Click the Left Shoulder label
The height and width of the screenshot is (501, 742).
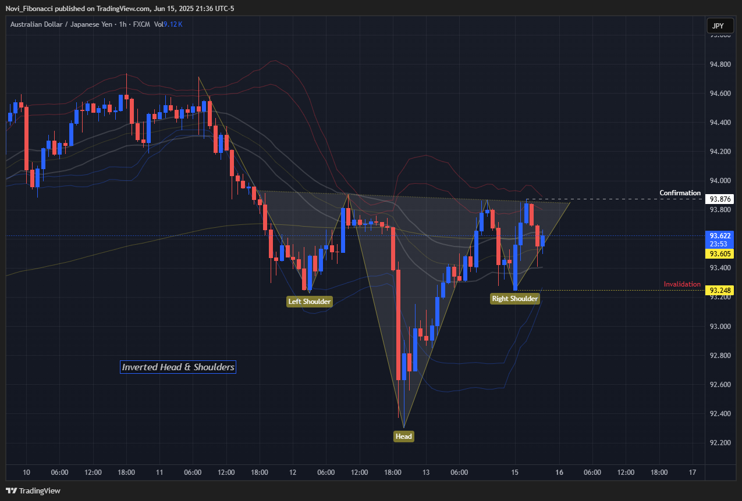[x=310, y=301]
